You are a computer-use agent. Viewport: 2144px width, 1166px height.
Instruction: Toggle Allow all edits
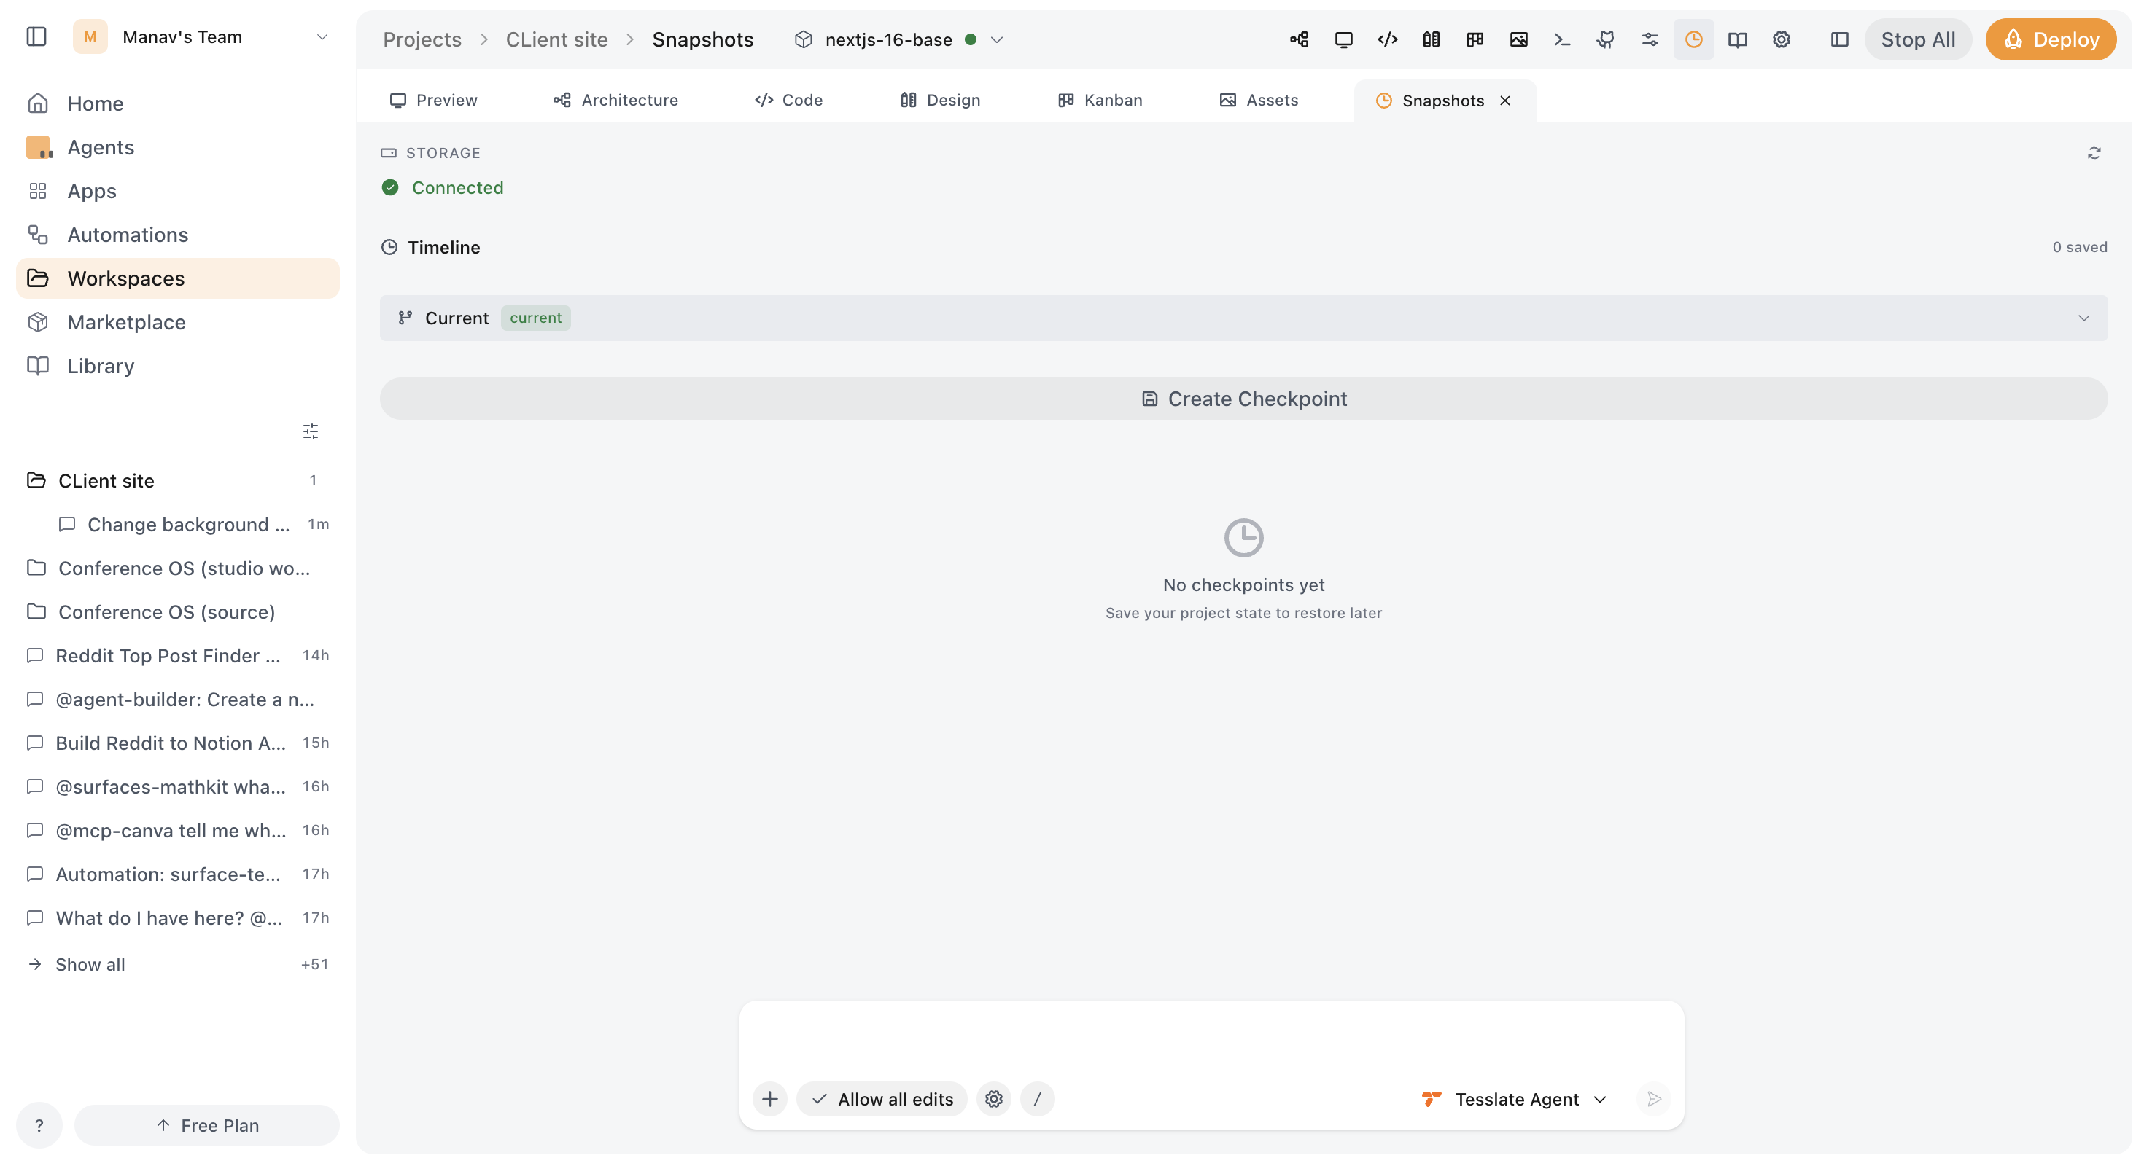coord(882,1099)
